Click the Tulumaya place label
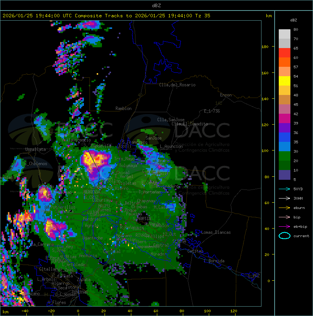The height and width of the screenshot is (316, 313). 128,166
